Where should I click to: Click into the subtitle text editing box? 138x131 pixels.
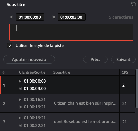click(71, 32)
